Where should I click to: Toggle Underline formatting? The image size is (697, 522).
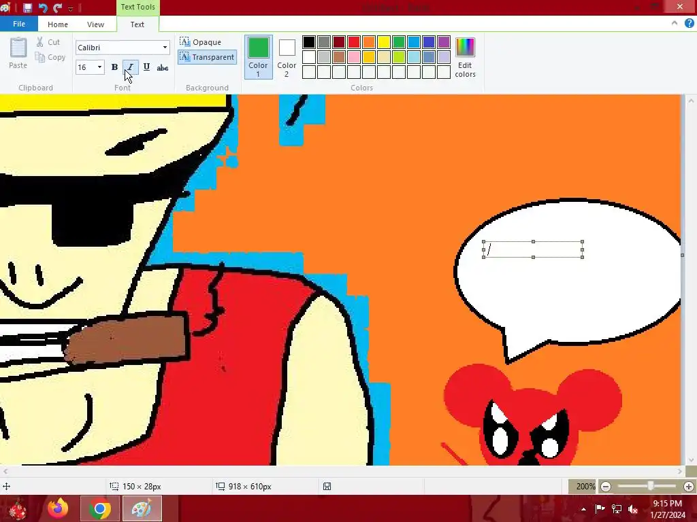tap(146, 67)
